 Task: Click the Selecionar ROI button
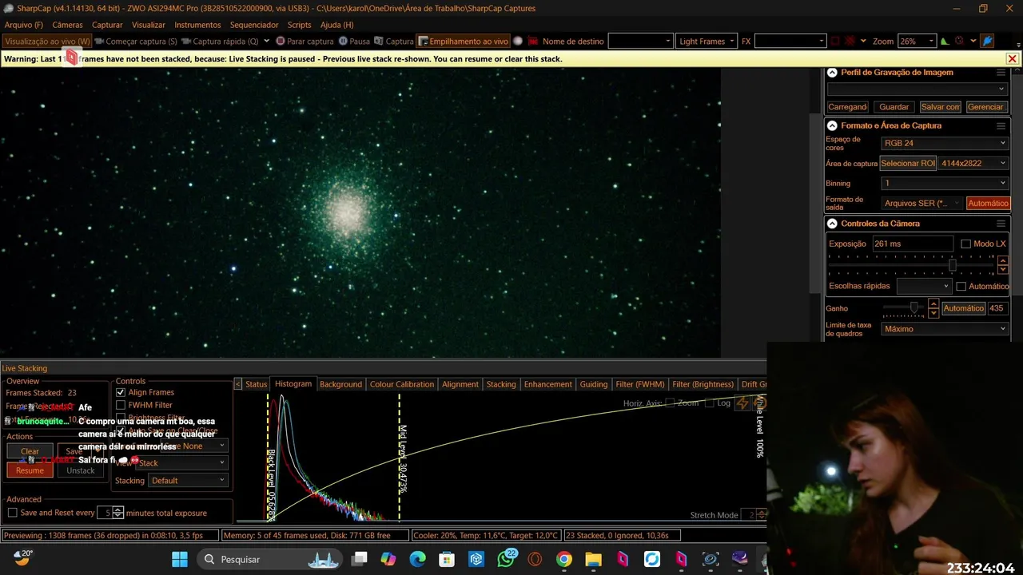[x=907, y=163]
